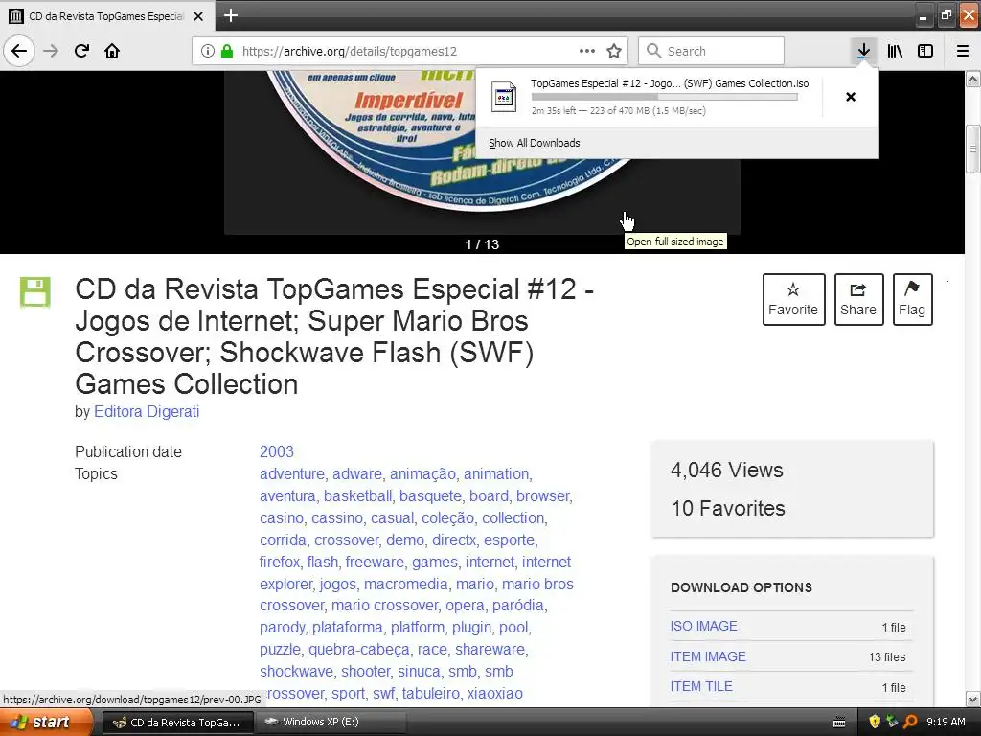Open the Windows Start menu
This screenshot has height=736, width=981.
click(46, 722)
